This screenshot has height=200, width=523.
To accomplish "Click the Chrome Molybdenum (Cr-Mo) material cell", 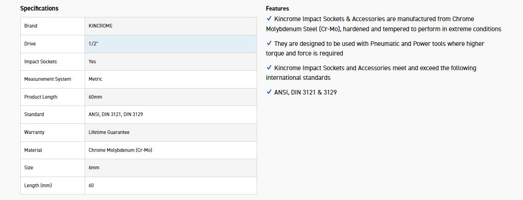I will [x=121, y=150].
